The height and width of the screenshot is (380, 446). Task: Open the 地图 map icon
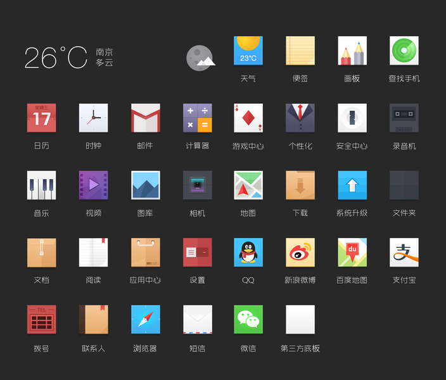tap(248, 185)
